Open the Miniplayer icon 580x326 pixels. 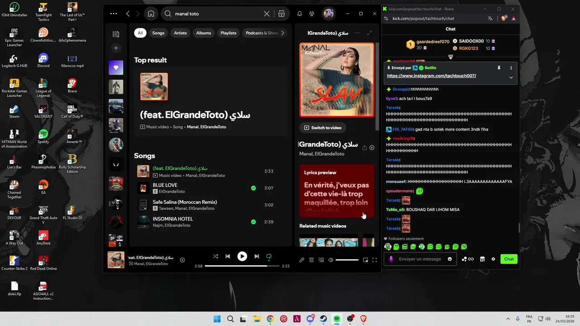coord(366,260)
